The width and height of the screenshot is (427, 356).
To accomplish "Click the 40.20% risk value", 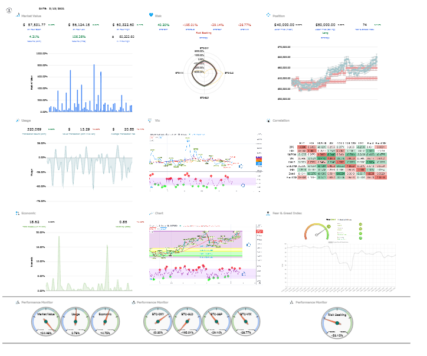I will [x=163, y=25].
